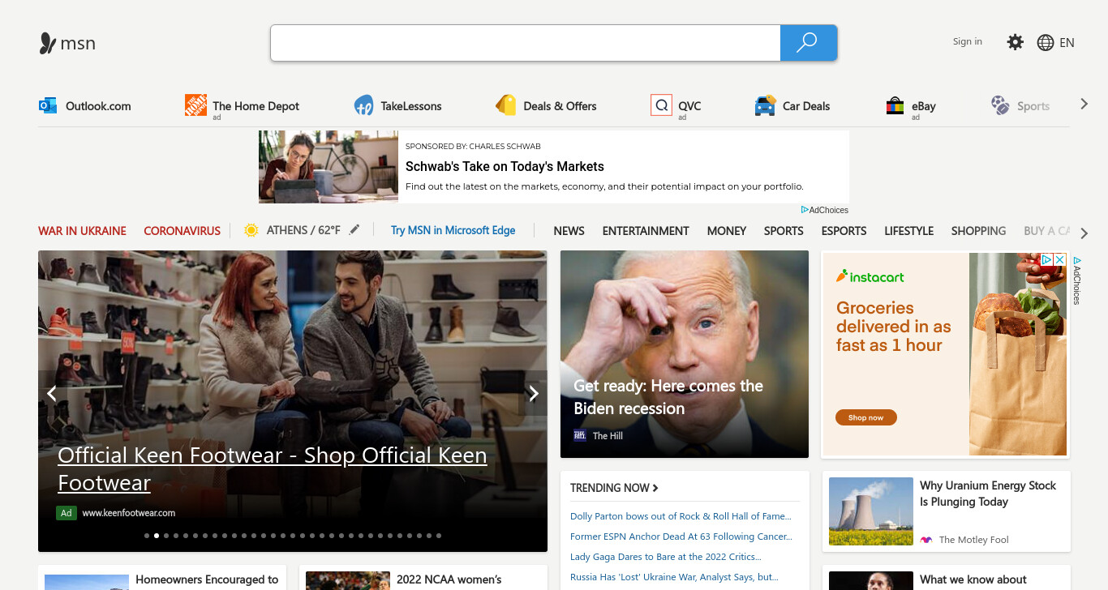Expand more shortcuts with right chevron
The height and width of the screenshot is (590, 1108).
pos(1084,105)
